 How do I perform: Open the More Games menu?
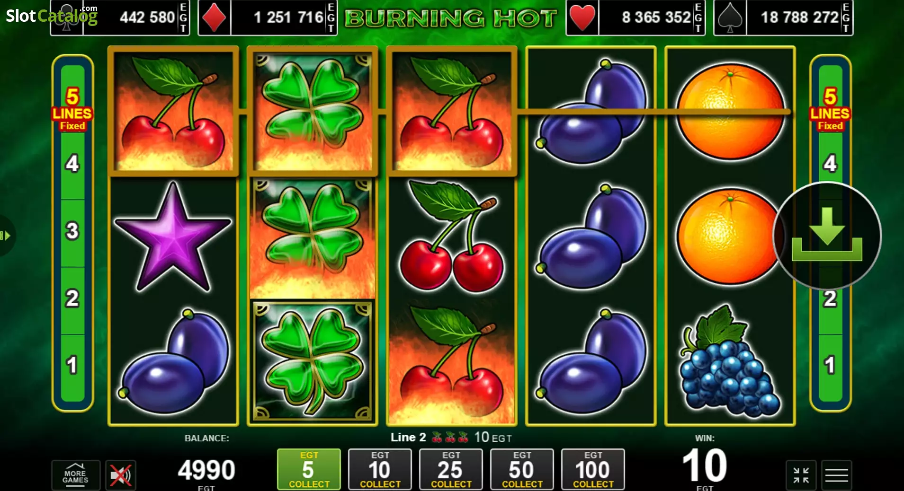click(75, 475)
